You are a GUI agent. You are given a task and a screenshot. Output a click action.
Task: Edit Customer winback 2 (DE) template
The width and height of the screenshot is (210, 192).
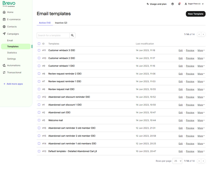tap(180, 58)
